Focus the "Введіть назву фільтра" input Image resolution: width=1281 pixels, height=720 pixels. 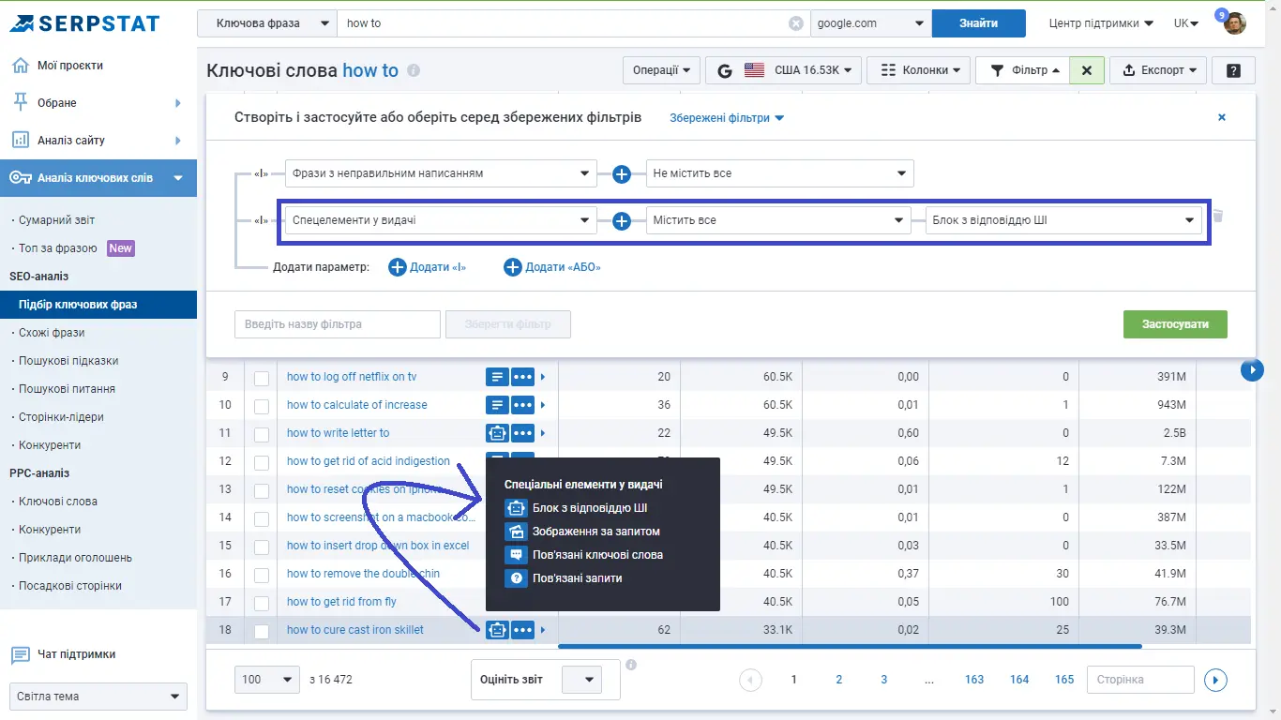tap(338, 324)
